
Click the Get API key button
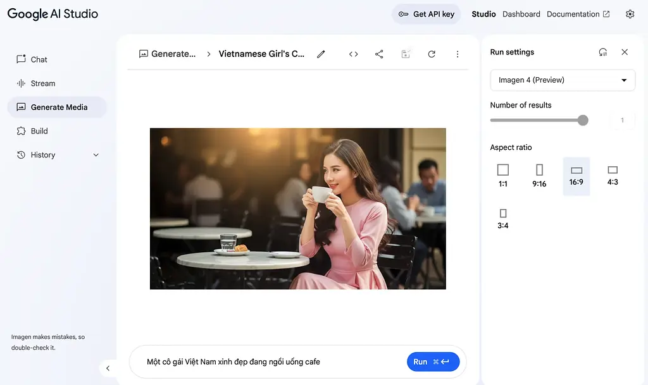click(426, 13)
